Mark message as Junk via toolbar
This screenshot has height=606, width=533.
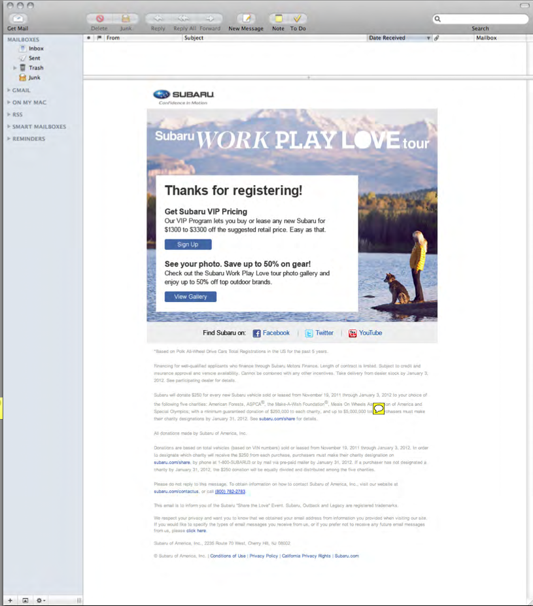(x=126, y=18)
